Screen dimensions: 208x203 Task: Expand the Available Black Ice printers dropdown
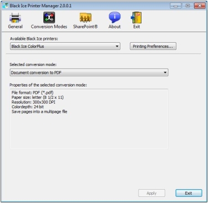[65, 46]
